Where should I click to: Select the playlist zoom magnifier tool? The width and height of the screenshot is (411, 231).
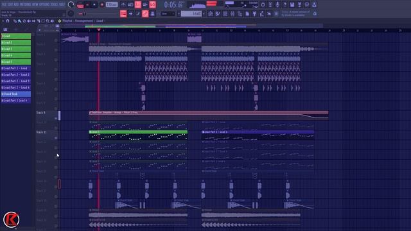tap(48, 21)
